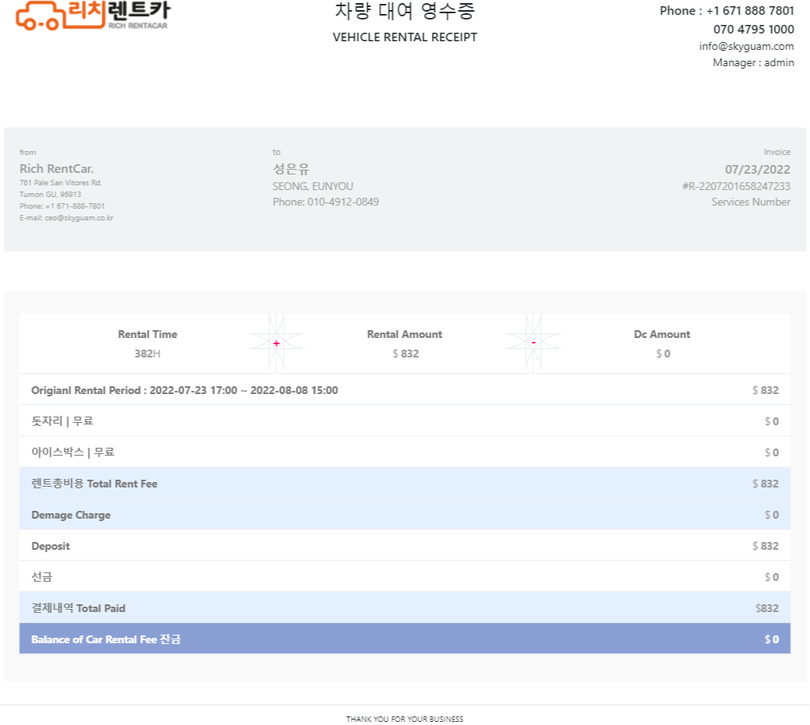Select the Rich RentCar. sender name
Image resolution: width=810 pixels, height=725 pixels.
[57, 169]
